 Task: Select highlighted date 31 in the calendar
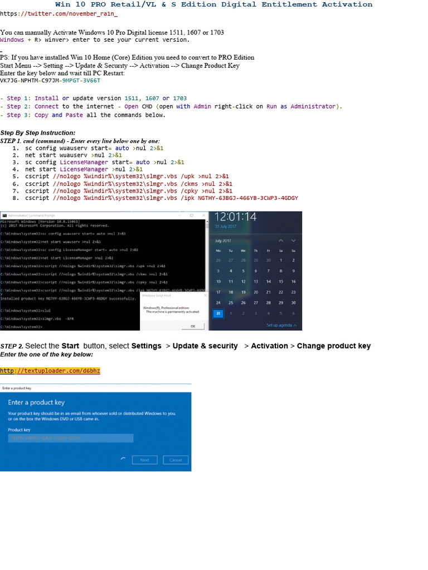click(218, 313)
